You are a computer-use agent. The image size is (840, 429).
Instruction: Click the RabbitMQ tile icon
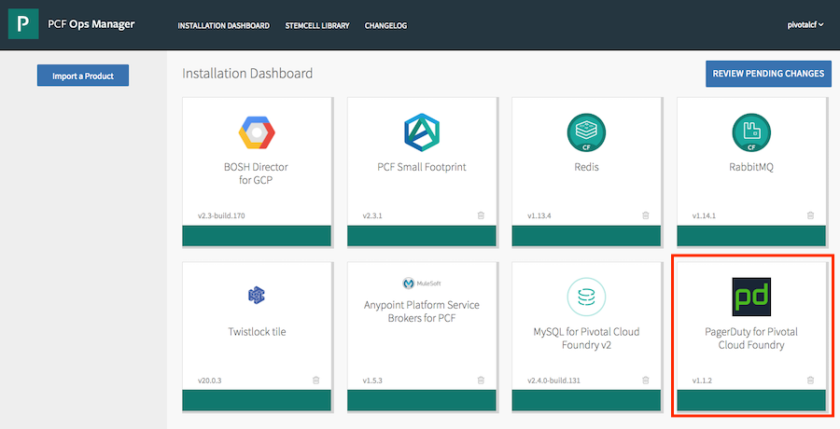coord(751,133)
